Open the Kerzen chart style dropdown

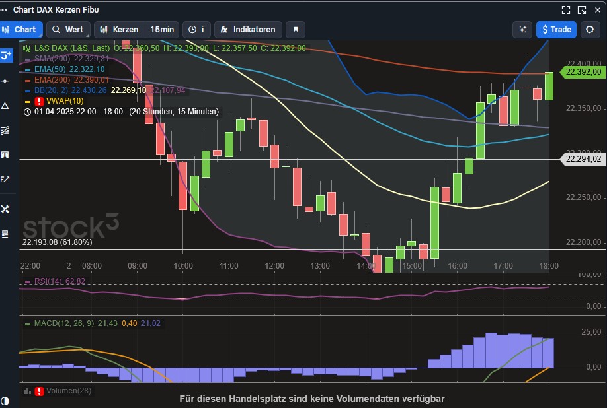click(x=127, y=29)
